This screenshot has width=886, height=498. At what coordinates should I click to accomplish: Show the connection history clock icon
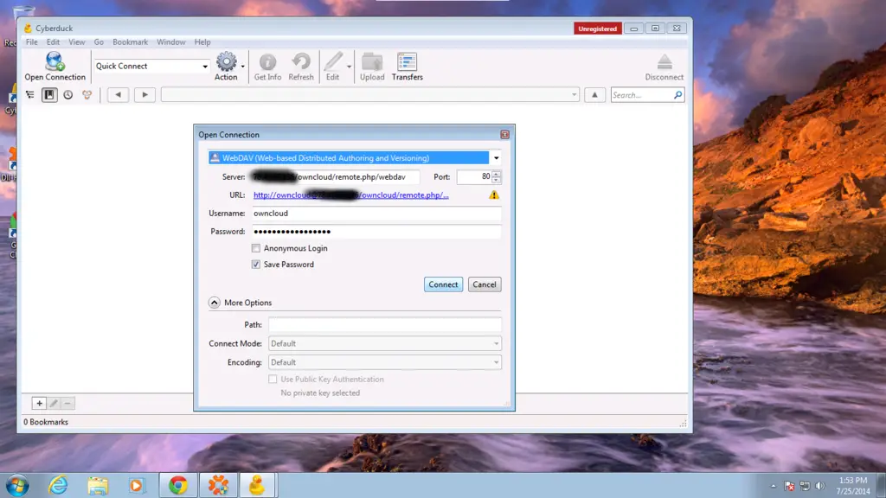click(x=67, y=95)
